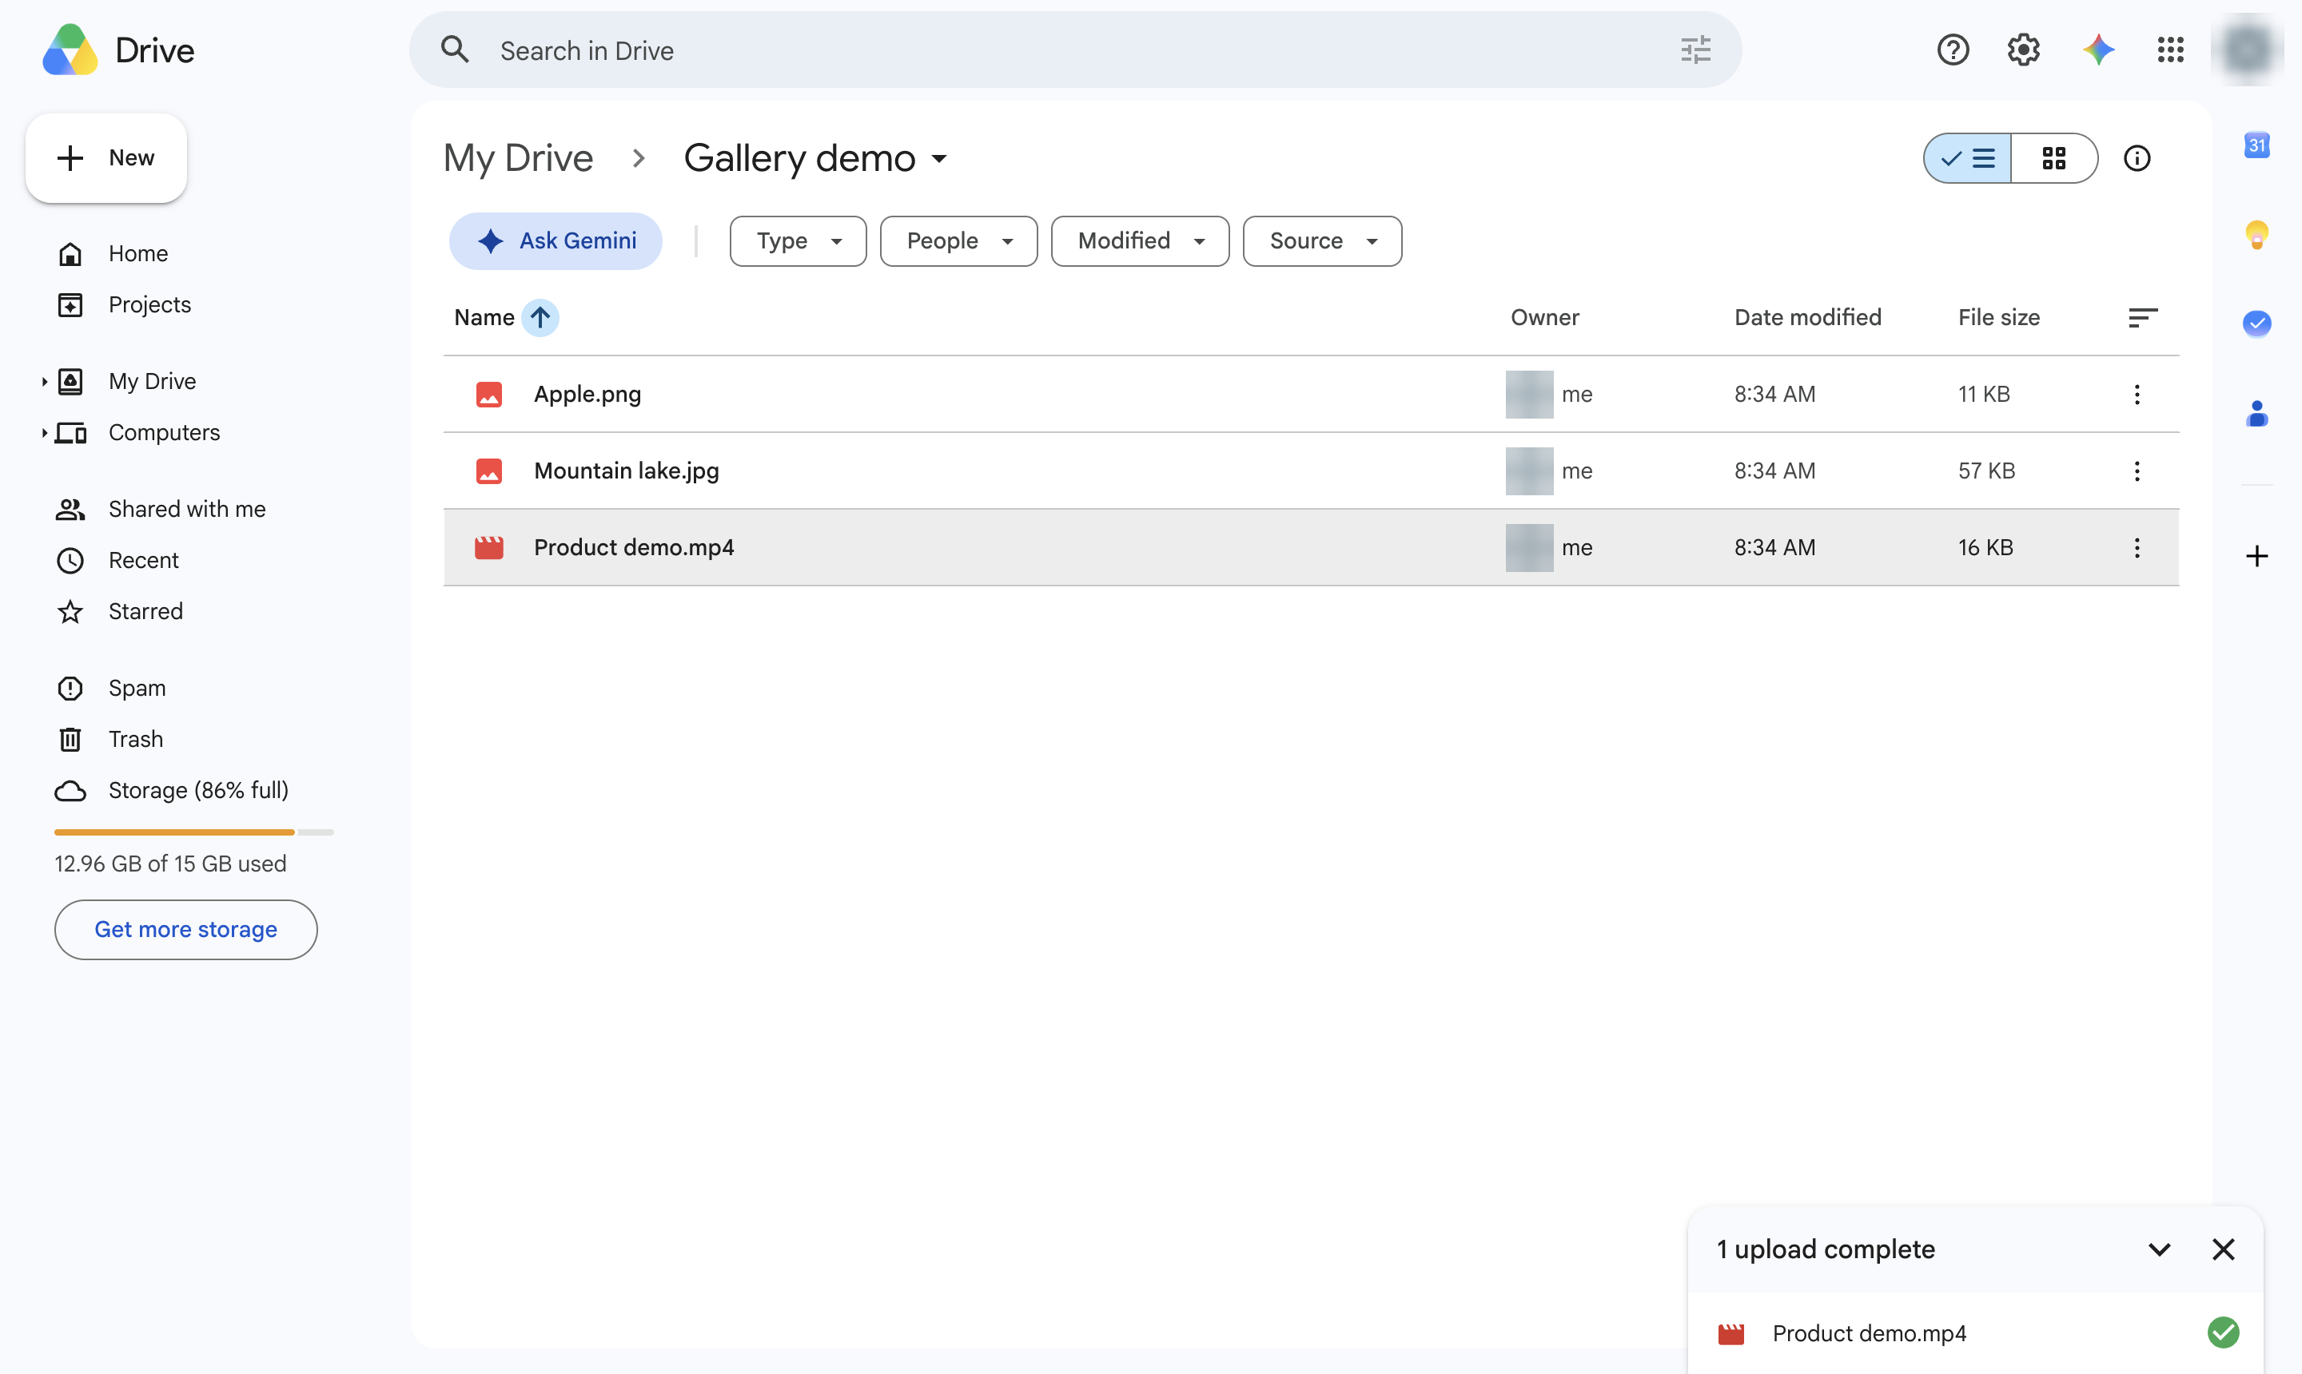
Task: Get add-ons plus icon
Action: (2256, 557)
